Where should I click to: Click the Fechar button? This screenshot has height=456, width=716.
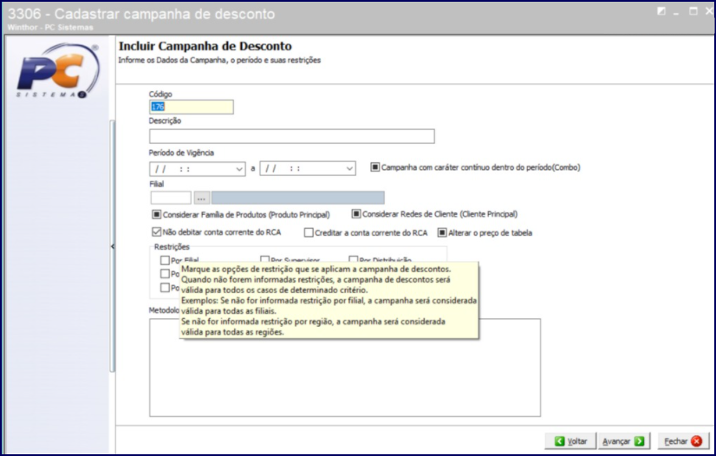[683, 441]
